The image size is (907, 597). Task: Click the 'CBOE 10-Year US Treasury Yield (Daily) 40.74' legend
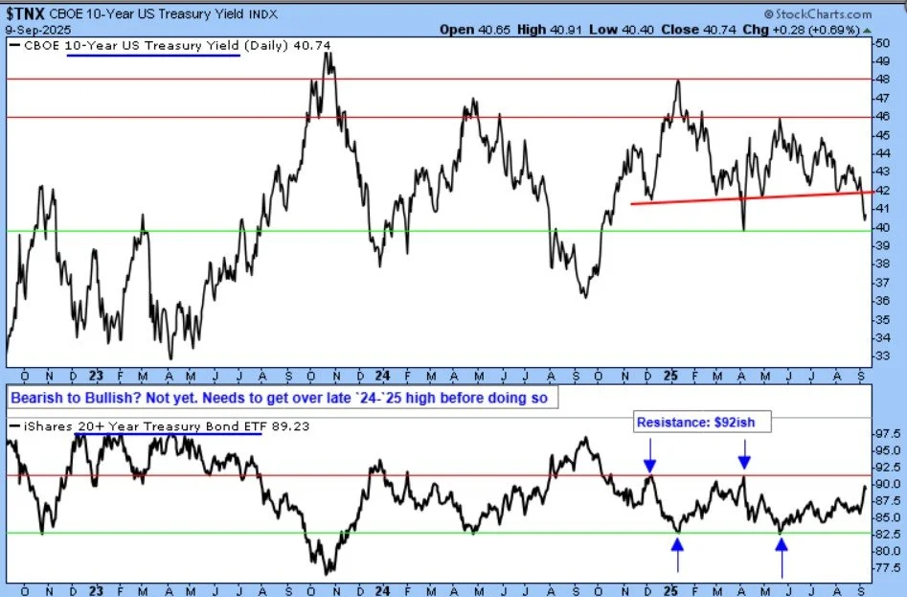[170, 45]
